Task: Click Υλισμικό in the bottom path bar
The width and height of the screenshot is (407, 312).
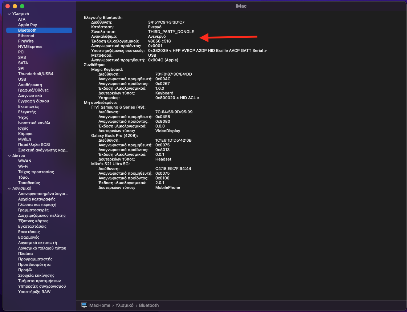Action: (124, 305)
